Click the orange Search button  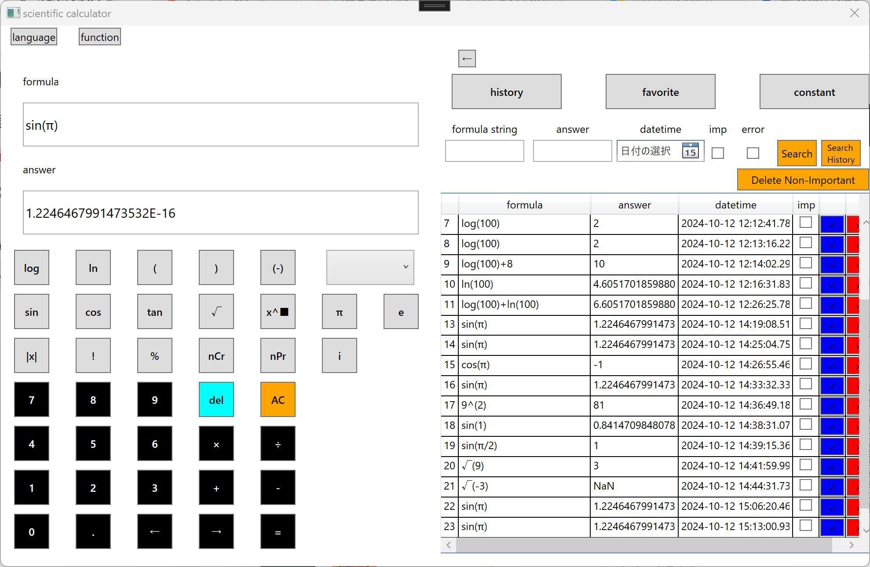[x=797, y=154]
